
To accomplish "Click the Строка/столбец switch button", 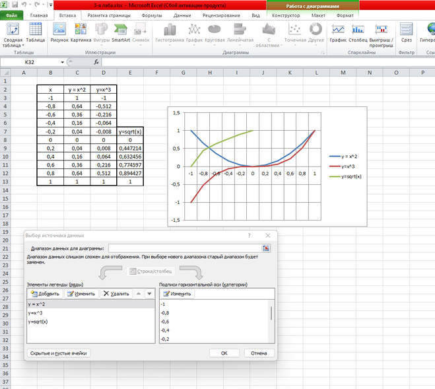I will 151,271.
